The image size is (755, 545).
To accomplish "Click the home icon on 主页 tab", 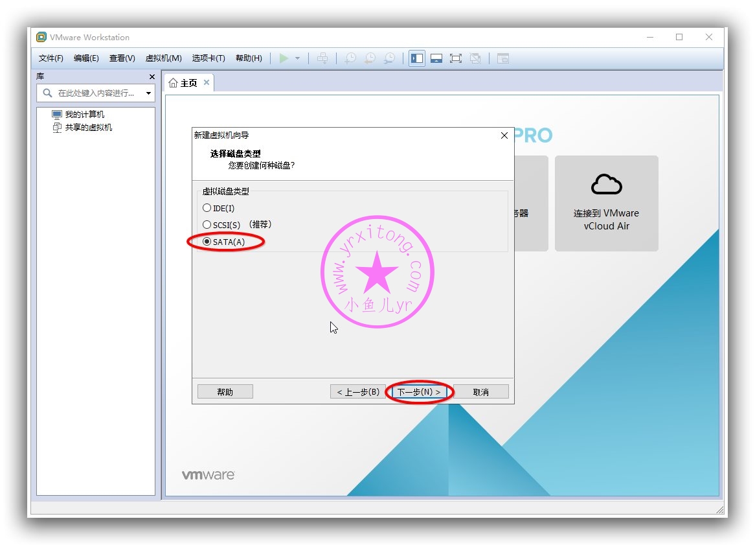I will [173, 83].
